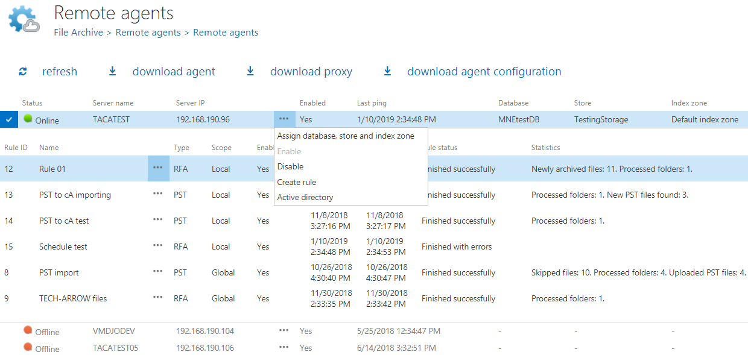Choose Active directory from the context menu
The height and width of the screenshot is (355, 748).
(305, 197)
